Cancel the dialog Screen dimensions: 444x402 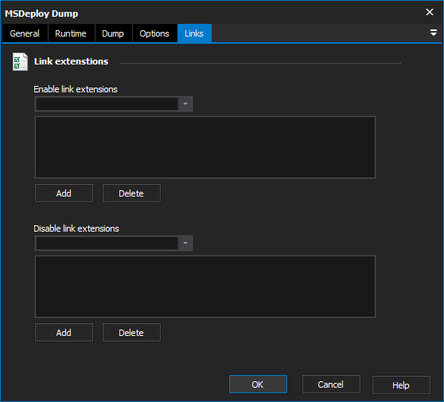click(x=331, y=384)
